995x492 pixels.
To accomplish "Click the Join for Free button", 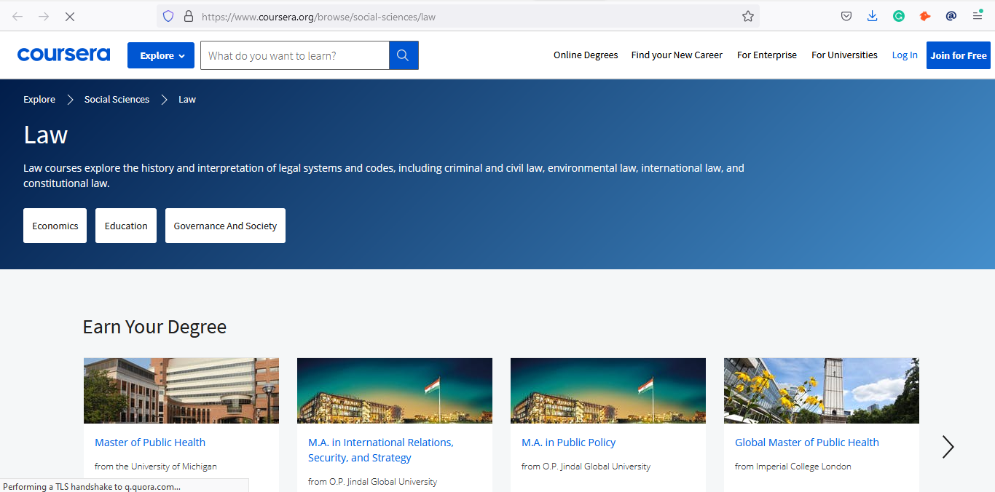I will coord(959,55).
